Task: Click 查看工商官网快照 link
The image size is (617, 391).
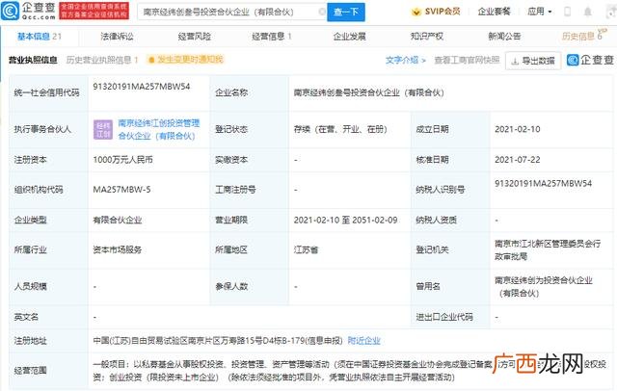Action: point(467,60)
